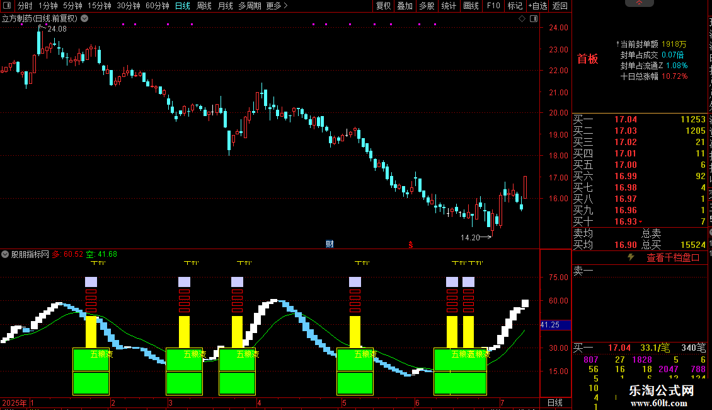This screenshot has height=410, width=712.
Task: Add stock via +自选 button
Action: [x=537, y=6]
